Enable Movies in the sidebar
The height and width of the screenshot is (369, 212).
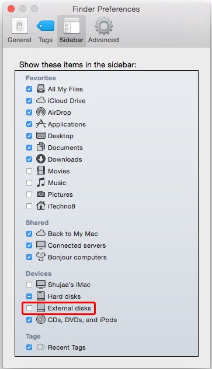(x=29, y=171)
